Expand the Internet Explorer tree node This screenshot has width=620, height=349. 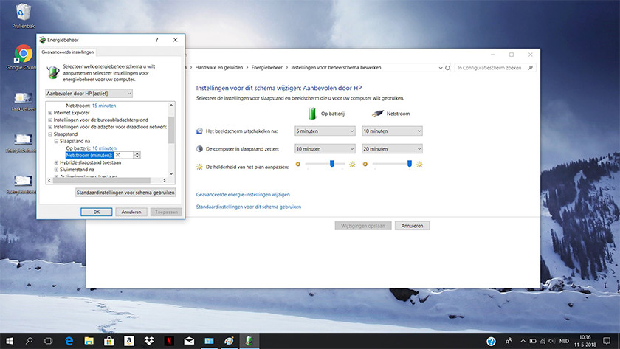click(50, 113)
